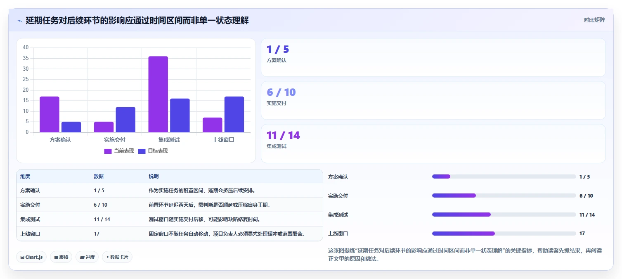Select the 数据卡片 chip
The height and width of the screenshot is (279, 622).
click(117, 257)
